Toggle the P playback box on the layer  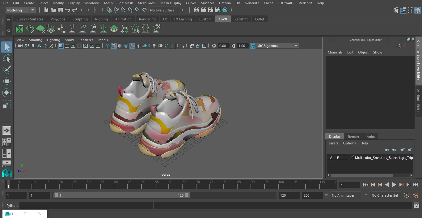point(338,158)
